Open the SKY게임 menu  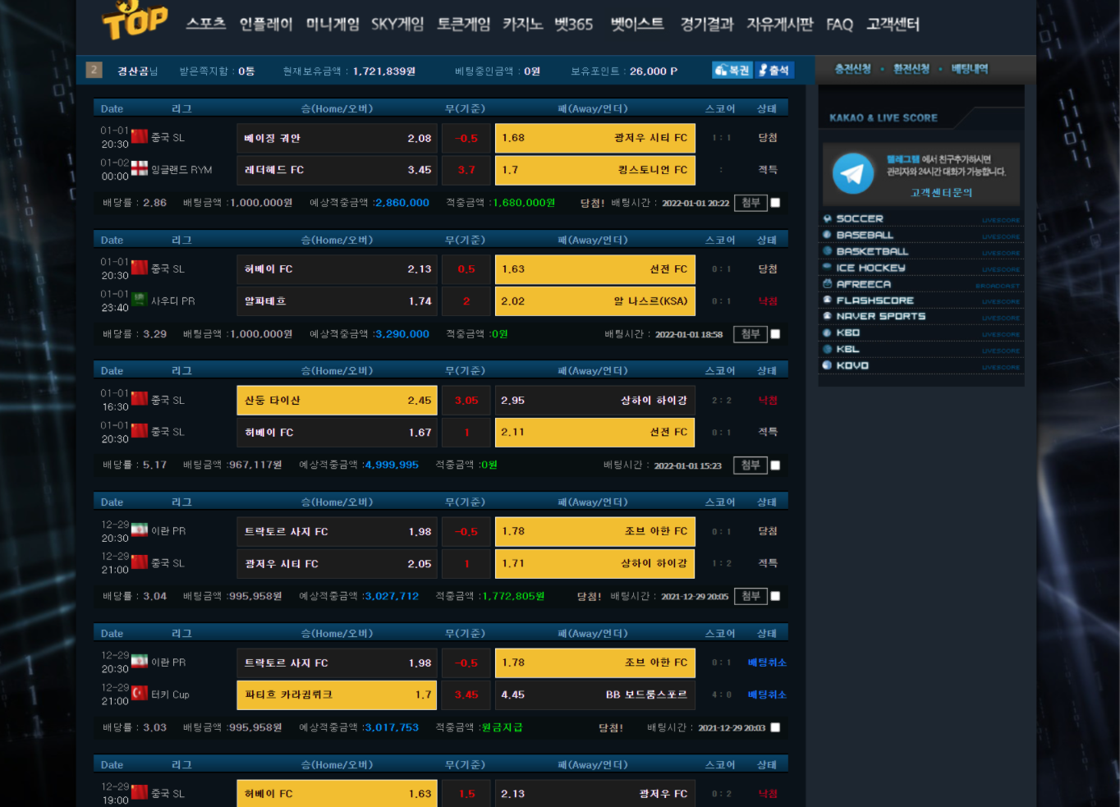click(x=397, y=24)
